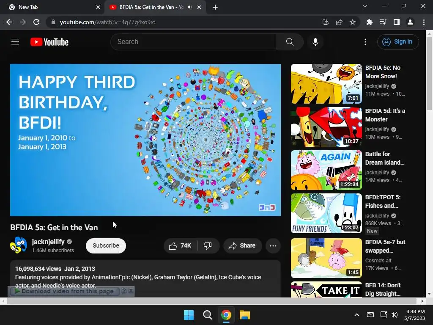
Task: Open the YouTube hamburger guide menu
Action: 15,42
